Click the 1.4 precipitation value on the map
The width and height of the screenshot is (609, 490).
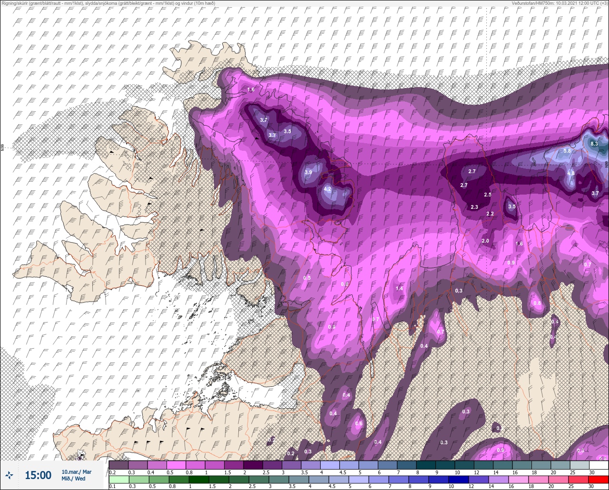click(x=399, y=288)
